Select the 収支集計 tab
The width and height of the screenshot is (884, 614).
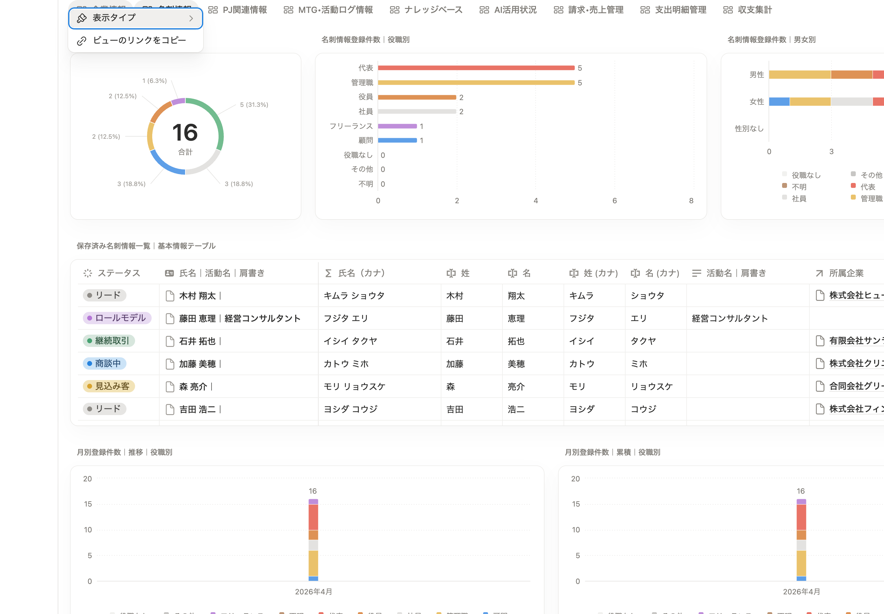click(x=747, y=10)
